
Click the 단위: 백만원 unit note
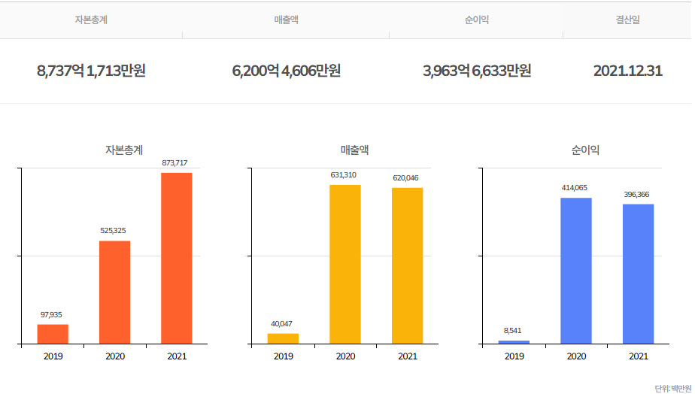[x=673, y=389]
